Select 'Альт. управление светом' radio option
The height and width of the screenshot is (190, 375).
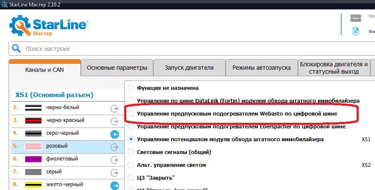click(x=131, y=165)
